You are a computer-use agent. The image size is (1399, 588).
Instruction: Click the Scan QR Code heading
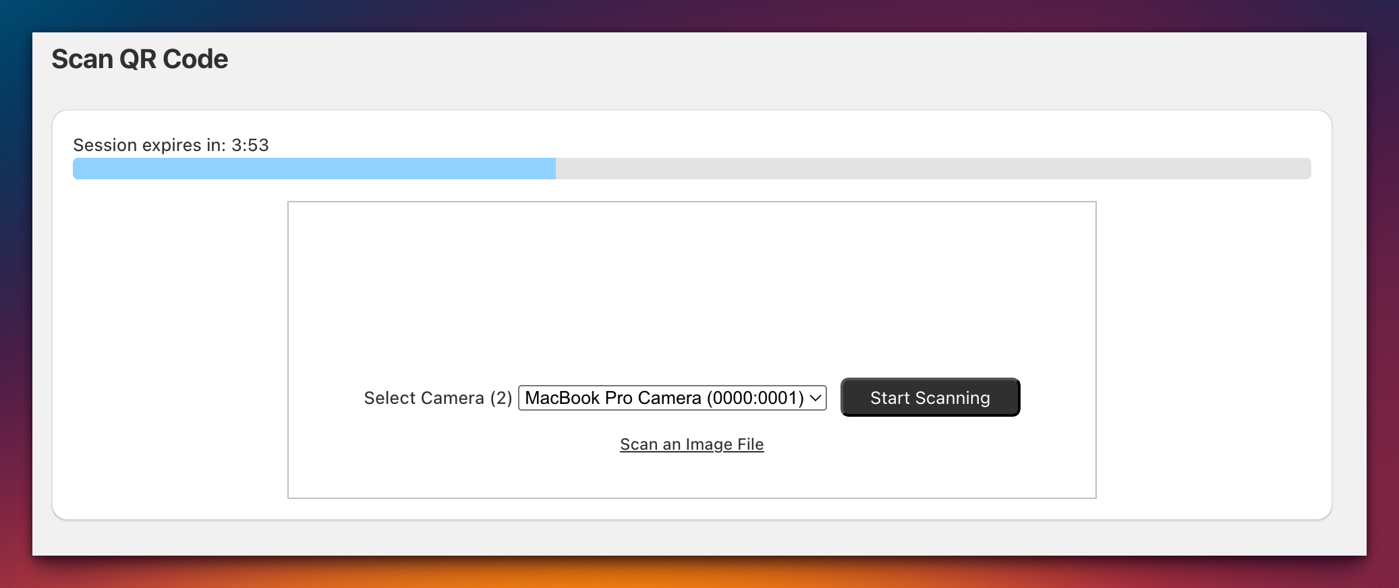pos(140,59)
